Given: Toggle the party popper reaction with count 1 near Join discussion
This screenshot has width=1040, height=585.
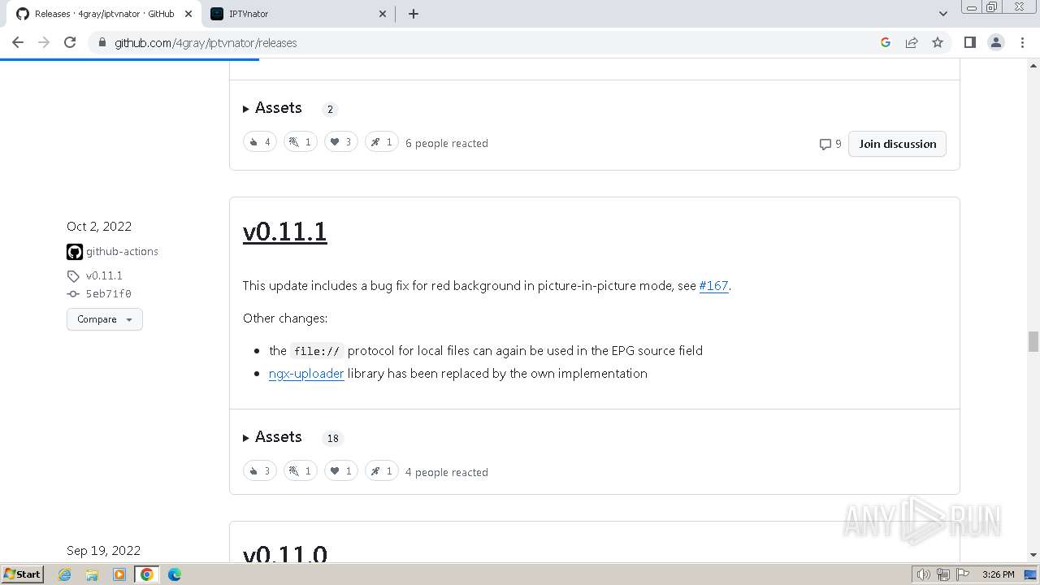Looking at the screenshot, I should coord(301,142).
